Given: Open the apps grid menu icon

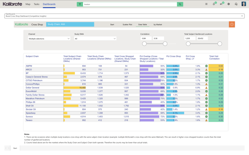Looking at the screenshot, I should click(207, 4).
